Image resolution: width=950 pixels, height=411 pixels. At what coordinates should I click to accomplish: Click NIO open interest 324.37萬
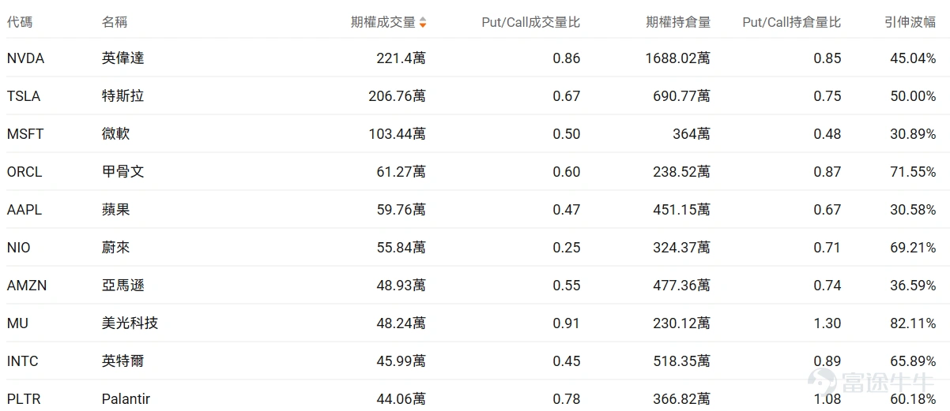pos(682,248)
